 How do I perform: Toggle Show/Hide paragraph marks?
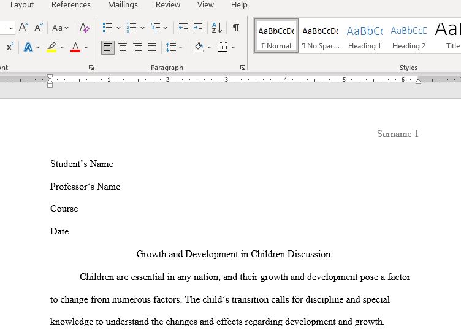(x=236, y=28)
